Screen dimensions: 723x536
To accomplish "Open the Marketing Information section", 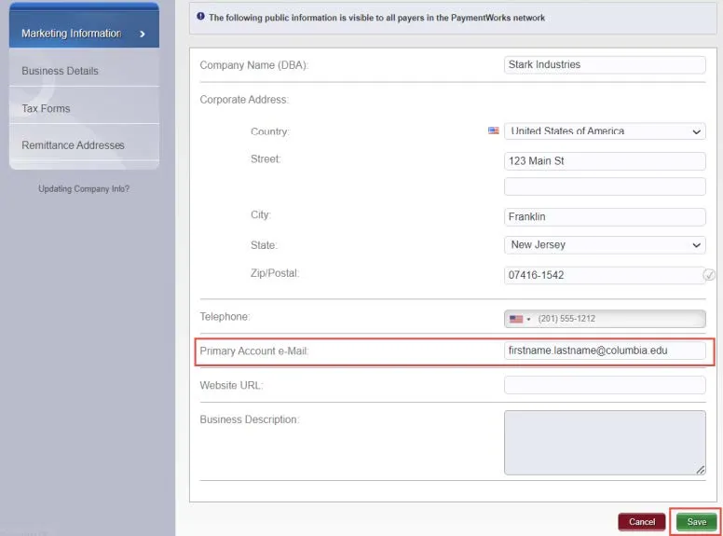I will [x=84, y=31].
